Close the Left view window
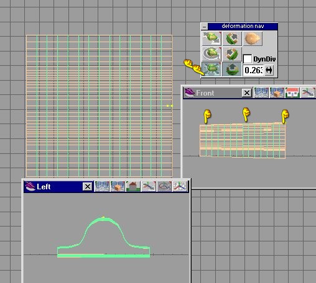Image resolution: width=316 pixels, height=283 pixels. point(88,187)
